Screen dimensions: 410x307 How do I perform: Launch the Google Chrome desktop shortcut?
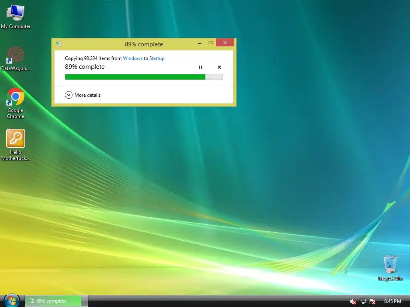click(x=16, y=104)
